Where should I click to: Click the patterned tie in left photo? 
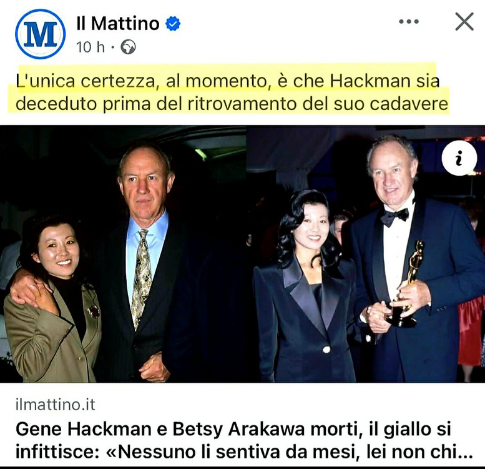pyautogui.click(x=141, y=277)
